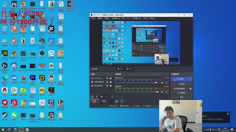Viewport: 236px width, 132px height.
Task: Toggle visibility of 视频采集设备 source
Action: (x=107, y=82)
